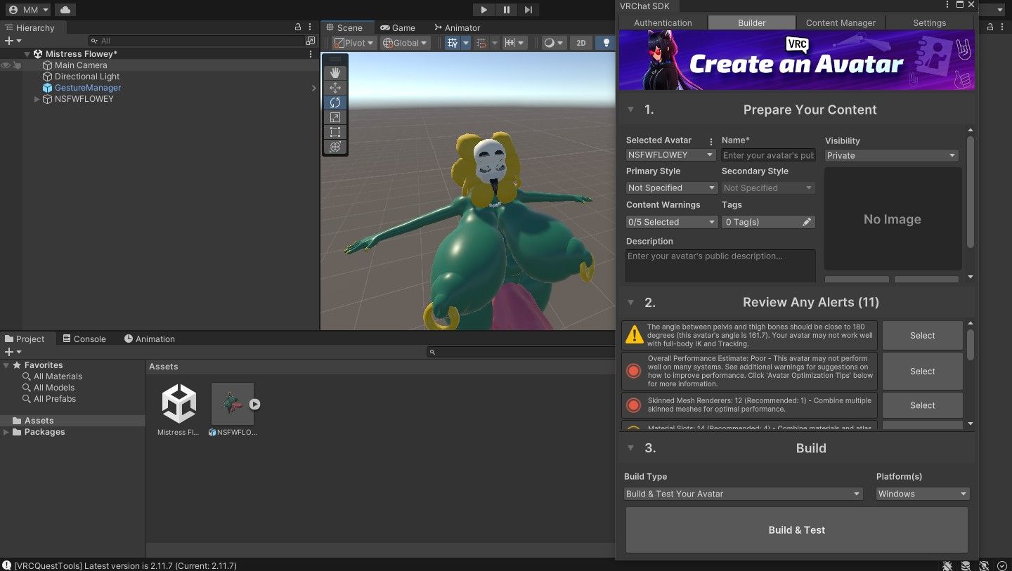
Task: Open the snap increment settings dropdown
Action: [515, 43]
